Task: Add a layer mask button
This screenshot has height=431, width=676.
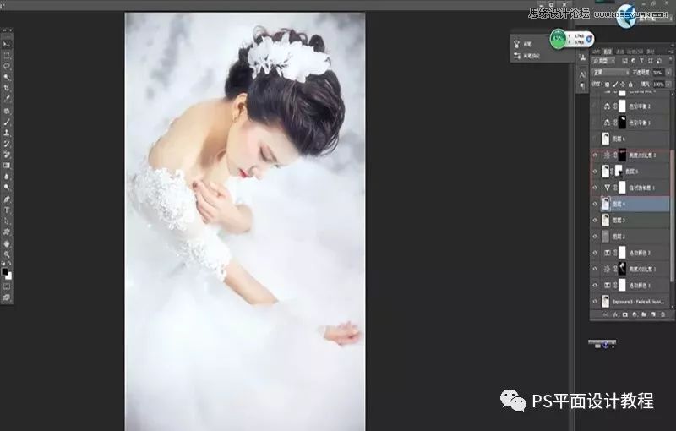Action: tap(625, 314)
